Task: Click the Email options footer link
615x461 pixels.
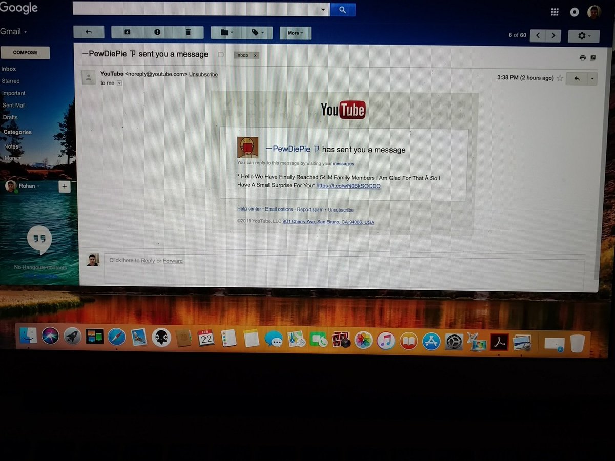Action: tap(279, 209)
